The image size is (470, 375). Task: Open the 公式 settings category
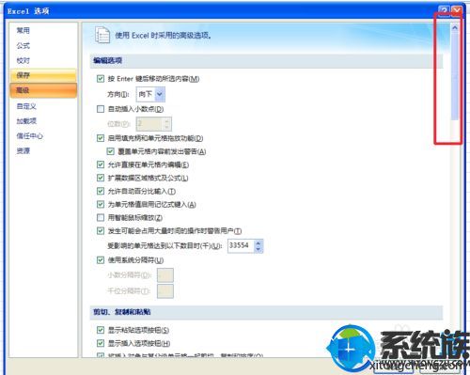(x=23, y=46)
